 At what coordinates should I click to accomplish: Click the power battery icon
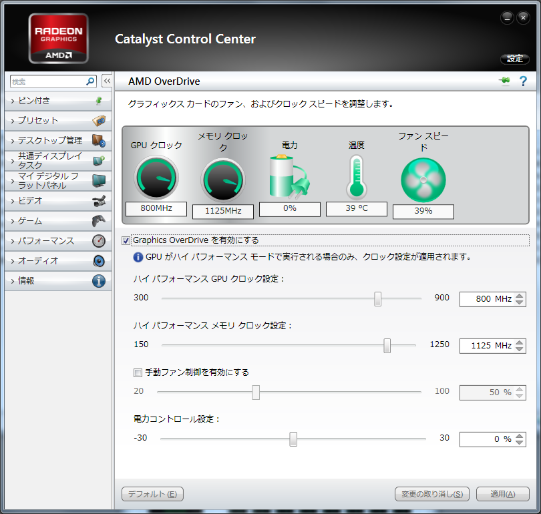289,176
